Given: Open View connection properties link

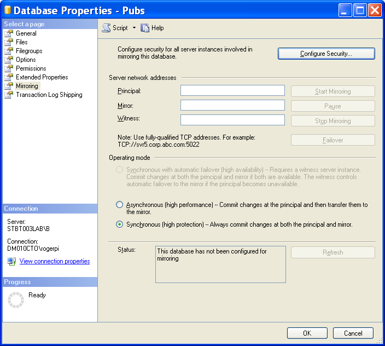Looking at the screenshot, I should point(54,261).
